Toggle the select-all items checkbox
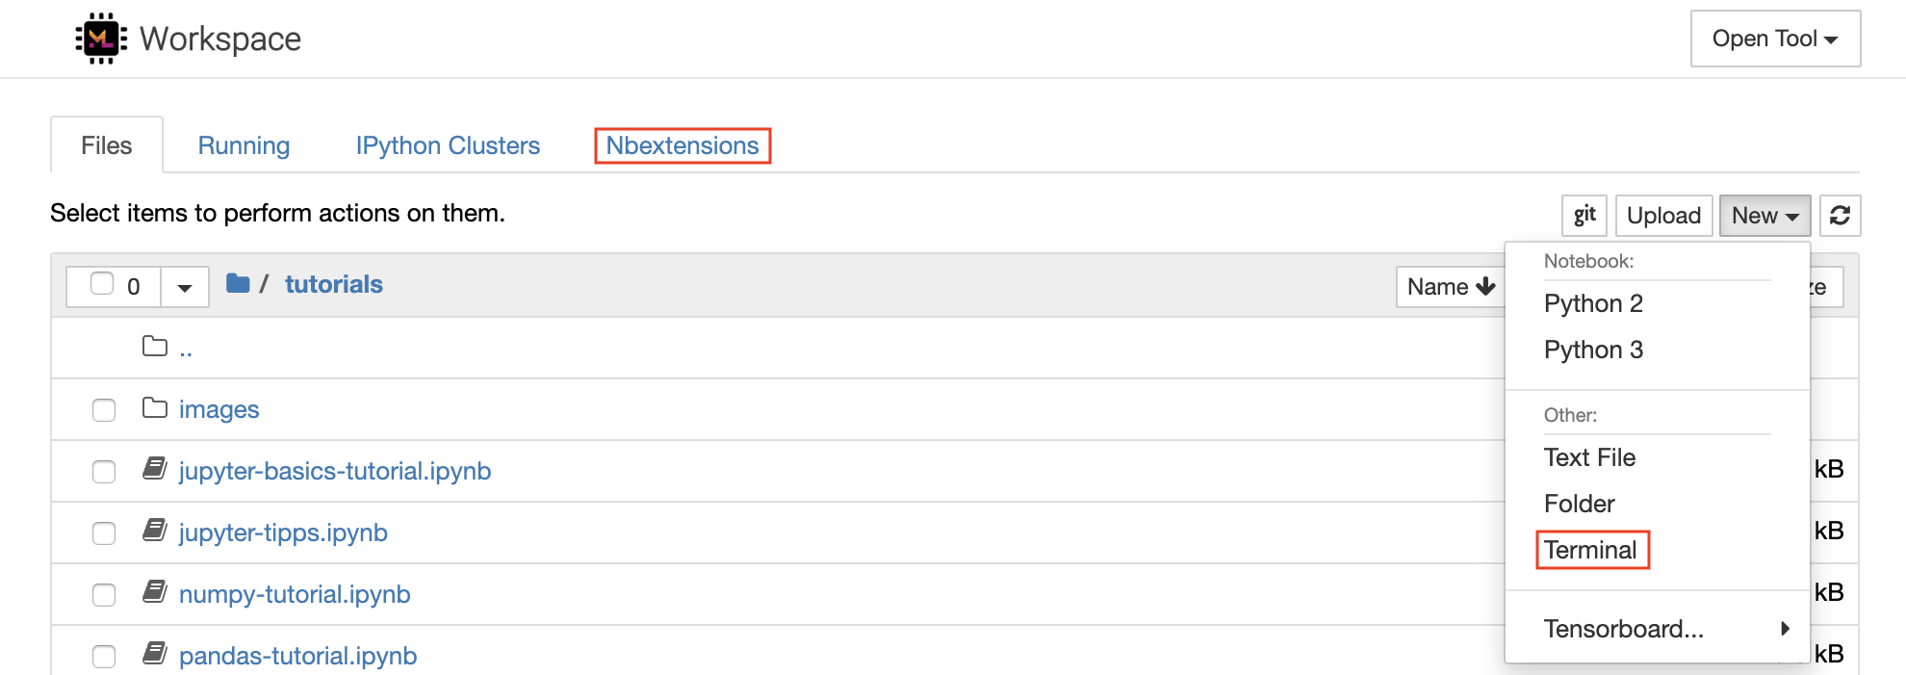 (x=102, y=284)
